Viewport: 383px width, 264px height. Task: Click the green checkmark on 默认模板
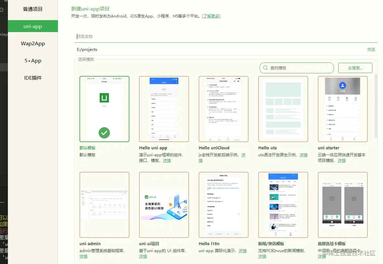pyautogui.click(x=104, y=133)
